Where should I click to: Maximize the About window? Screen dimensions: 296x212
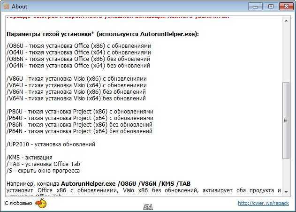pos(271,7)
